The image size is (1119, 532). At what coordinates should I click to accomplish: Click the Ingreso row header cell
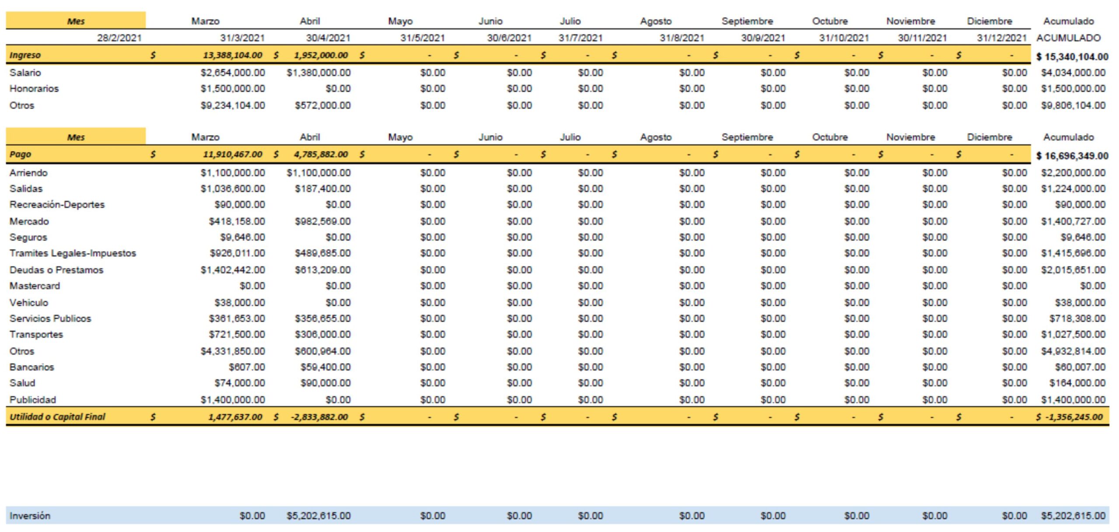[x=25, y=55]
